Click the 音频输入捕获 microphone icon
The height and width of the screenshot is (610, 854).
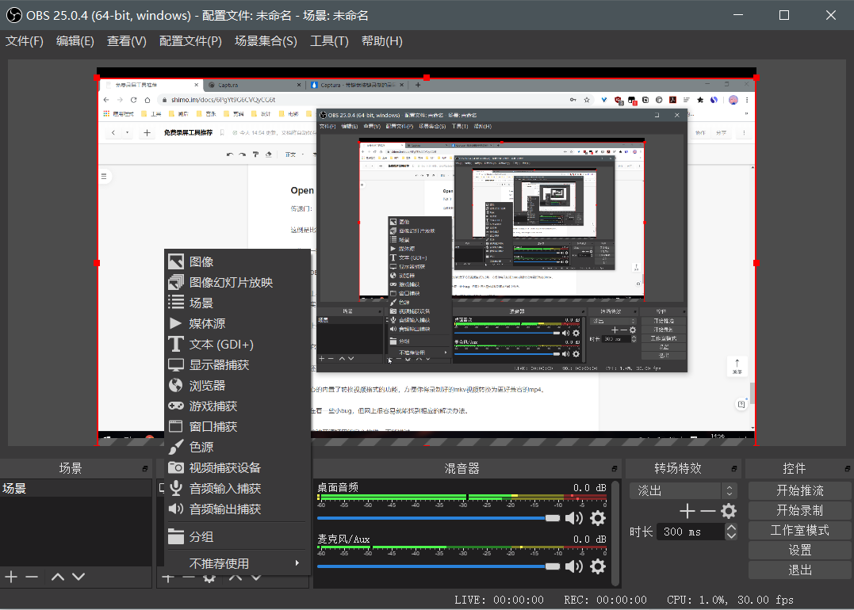click(x=175, y=488)
